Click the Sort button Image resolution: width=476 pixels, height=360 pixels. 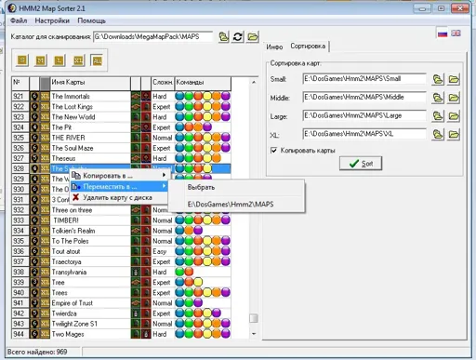point(361,164)
